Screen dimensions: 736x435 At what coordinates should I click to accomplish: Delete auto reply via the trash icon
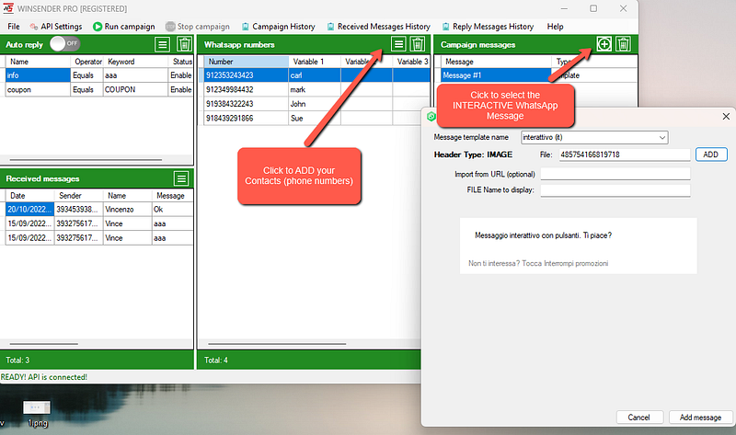click(x=184, y=44)
